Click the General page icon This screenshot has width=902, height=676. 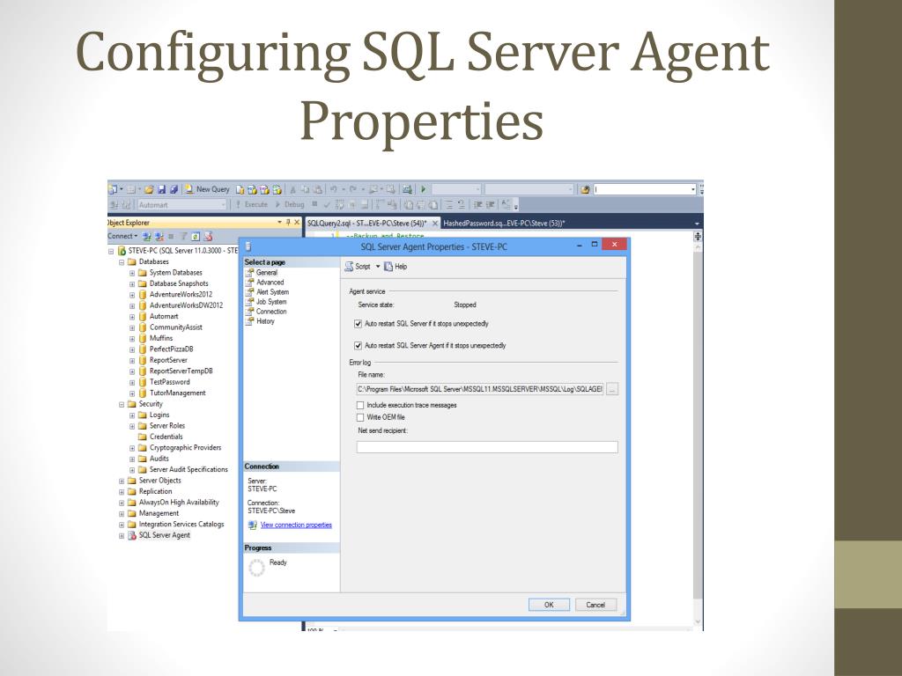(x=249, y=273)
